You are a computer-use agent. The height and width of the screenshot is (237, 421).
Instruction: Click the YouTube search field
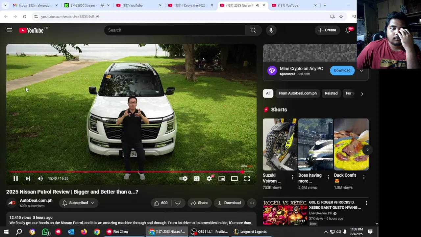pyautogui.click(x=174, y=30)
